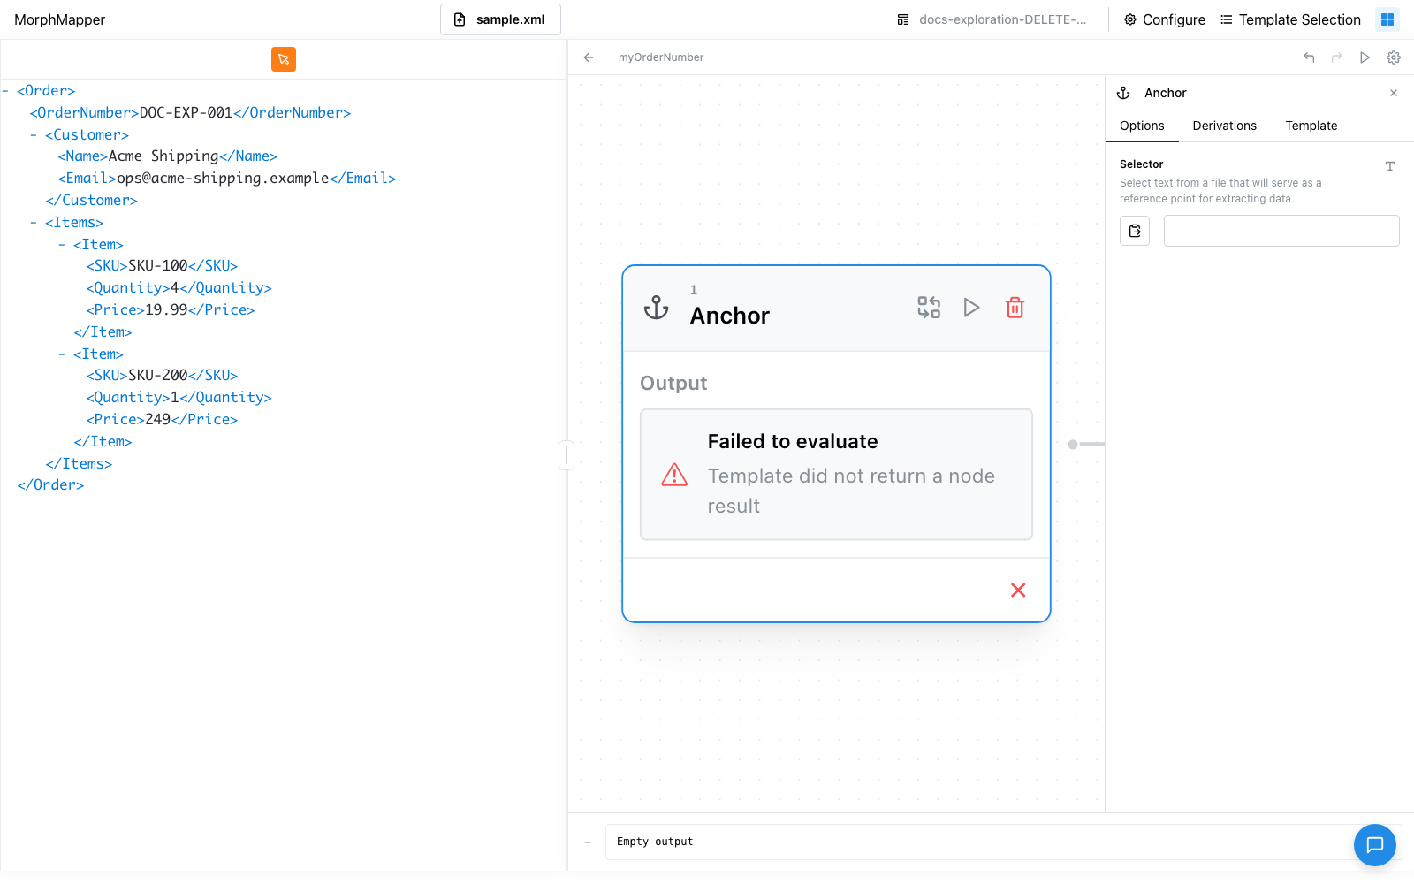Screen dimensions: 1414x884
Task: Click the red X on Anchor node
Action: tap(1018, 591)
